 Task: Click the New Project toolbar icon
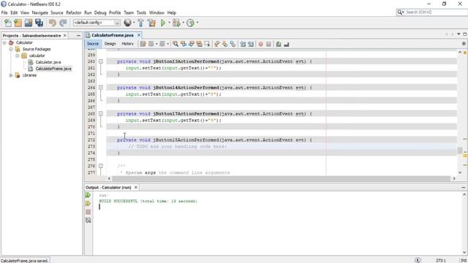[x=18, y=23]
